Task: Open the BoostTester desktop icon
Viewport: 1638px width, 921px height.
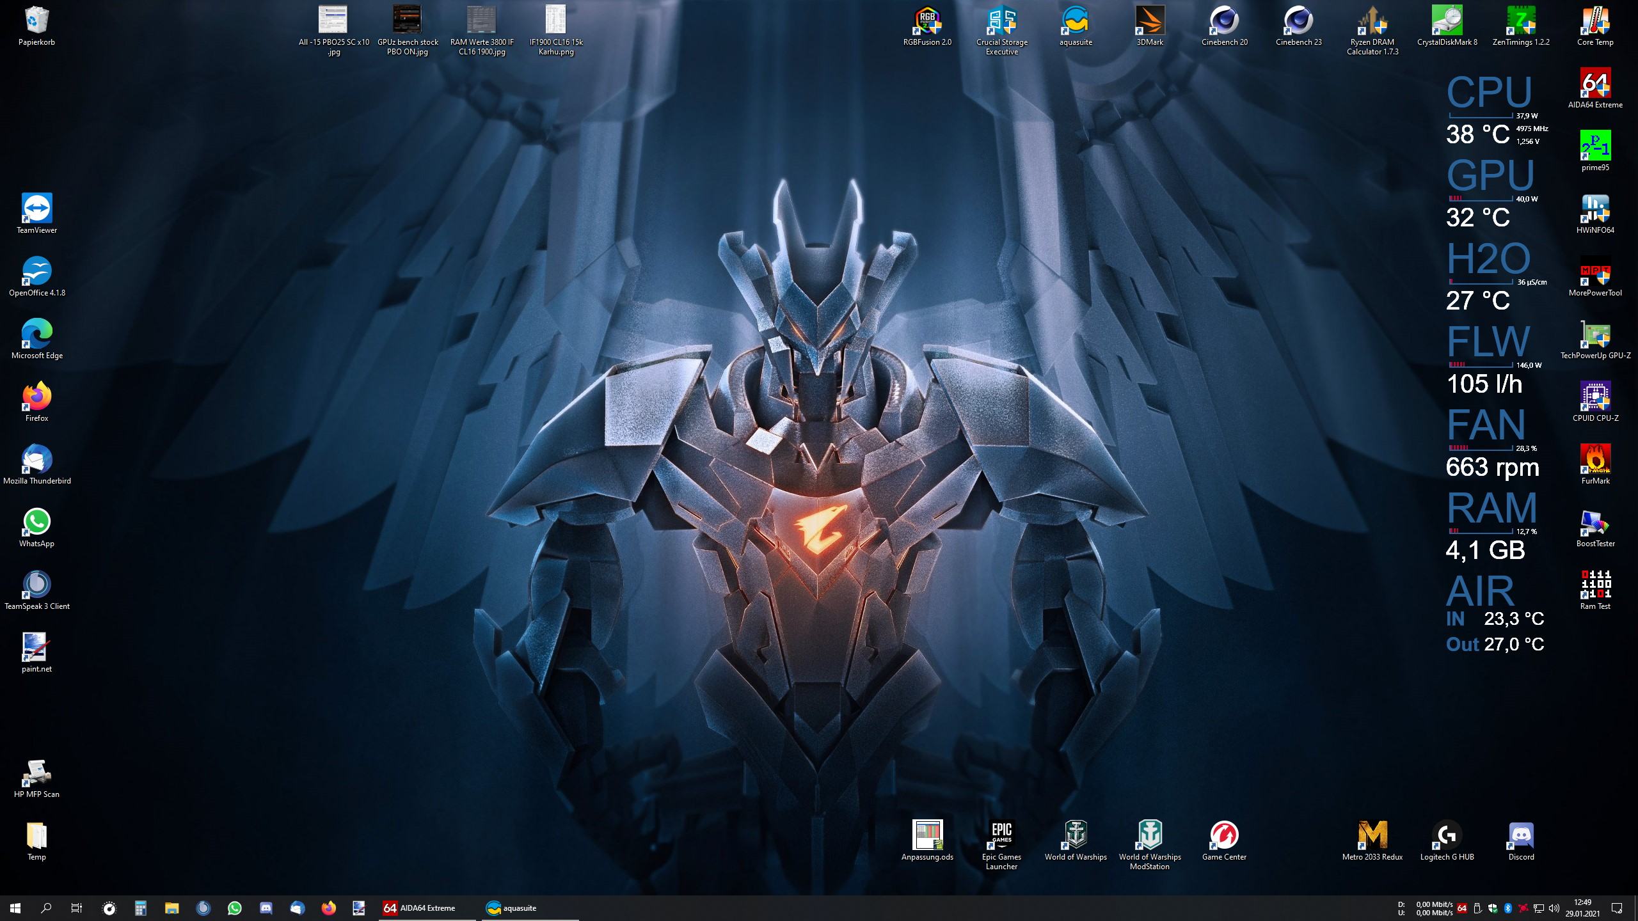Action: [1595, 528]
